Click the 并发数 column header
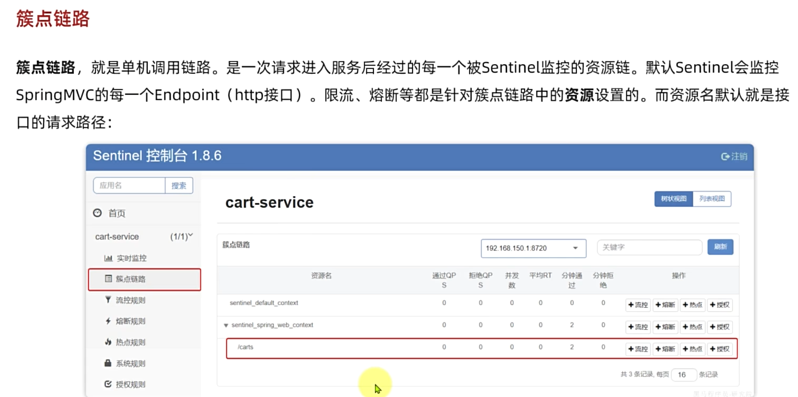Viewport: 798px width, 397px height. (x=512, y=280)
